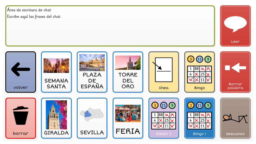Click inside the chat writing area
Image resolution: width=256 pixels, height=144 pixels.
[110, 27]
